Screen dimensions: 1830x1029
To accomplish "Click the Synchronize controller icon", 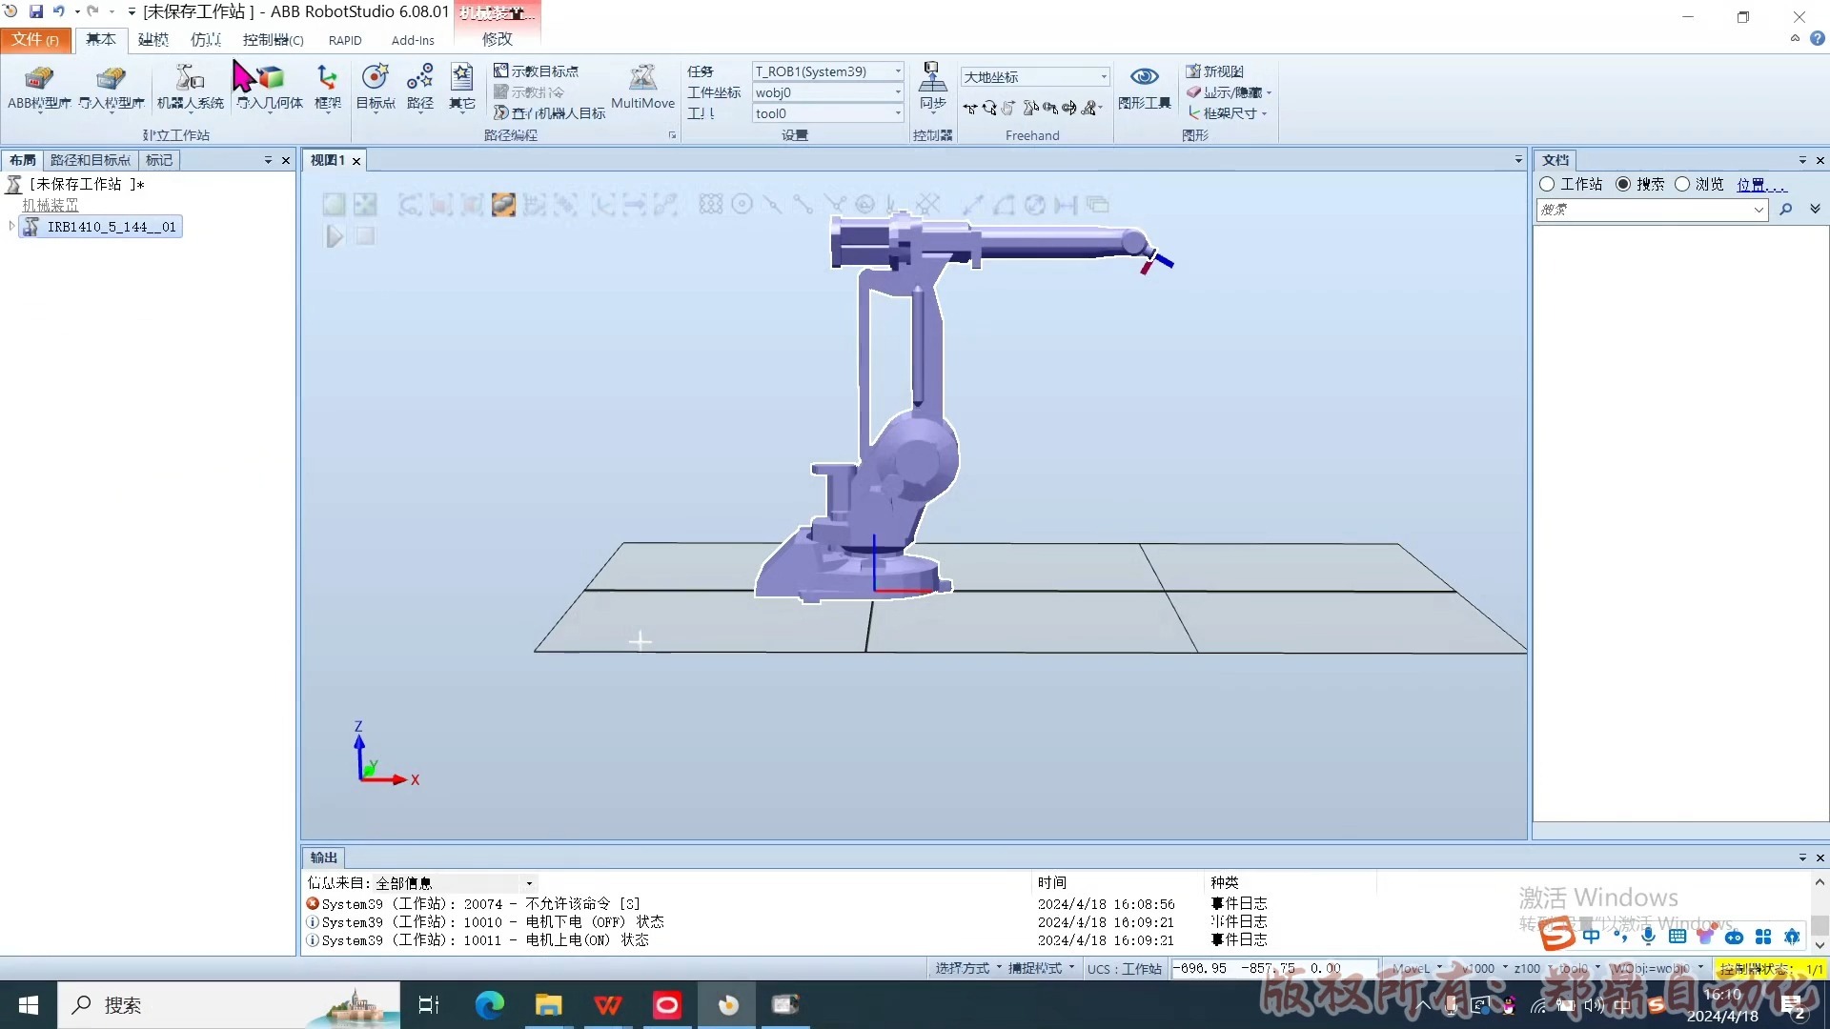I will [932, 78].
